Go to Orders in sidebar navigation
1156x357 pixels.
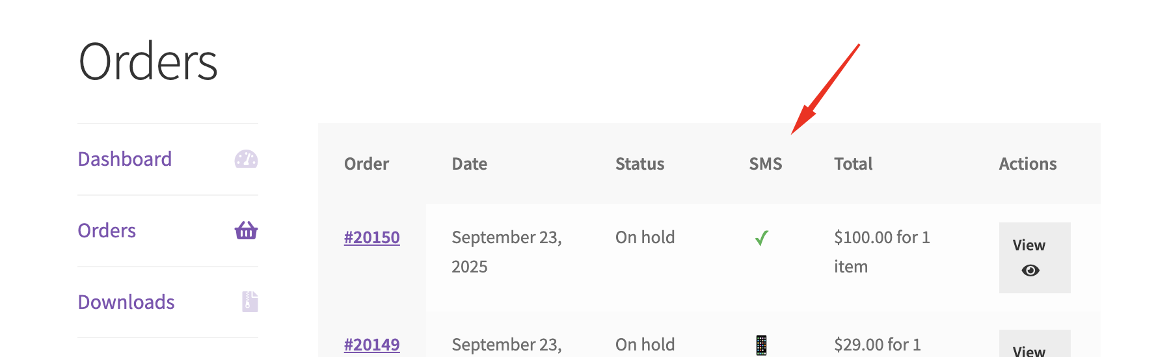click(107, 231)
